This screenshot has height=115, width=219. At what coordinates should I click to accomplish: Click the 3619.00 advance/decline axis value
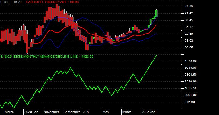point(191,67)
